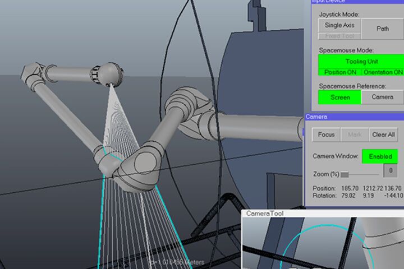Image resolution: width=404 pixels, height=269 pixels.
Task: Set spacemouse reference to Camera
Action: click(382, 97)
